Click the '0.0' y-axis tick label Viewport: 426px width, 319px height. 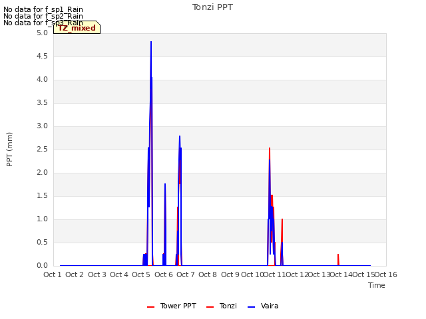pyautogui.click(x=42, y=266)
